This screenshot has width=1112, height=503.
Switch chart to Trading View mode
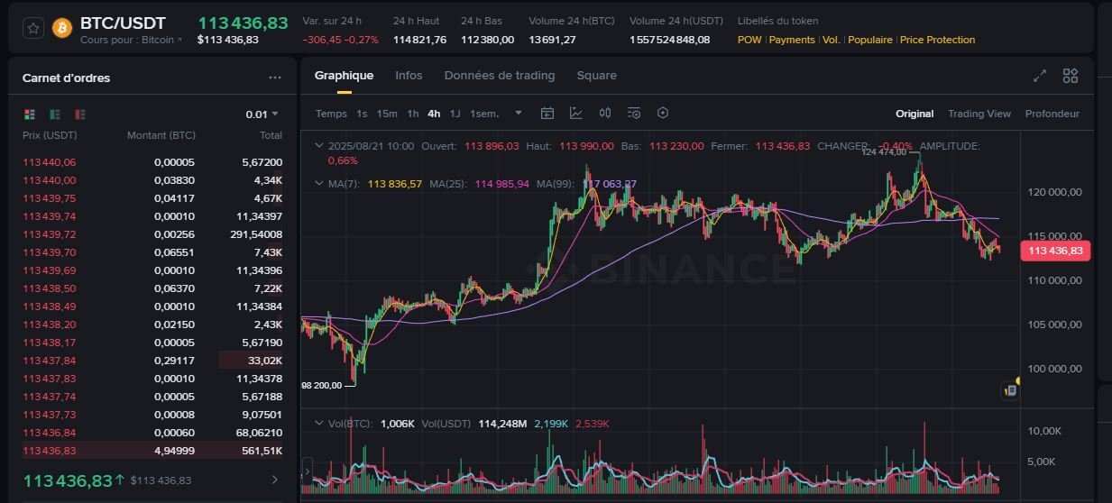[x=979, y=114]
